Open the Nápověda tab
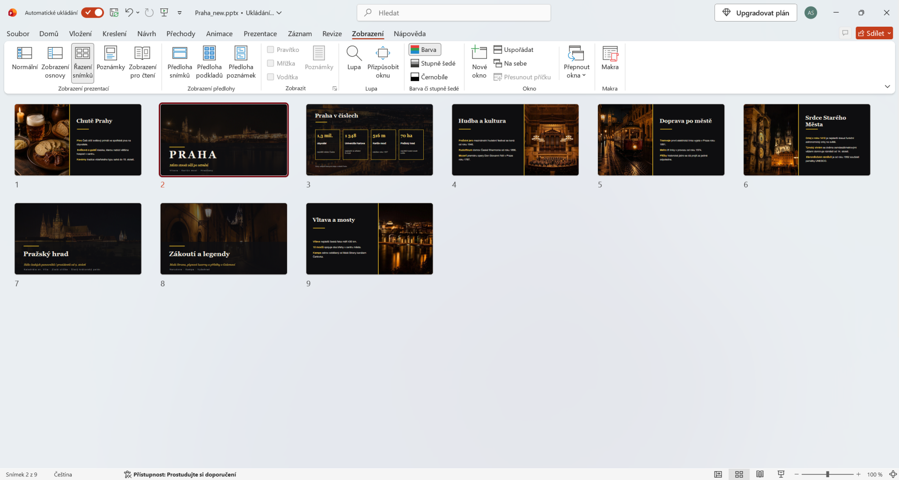Viewport: 899px width, 480px height. coord(410,34)
